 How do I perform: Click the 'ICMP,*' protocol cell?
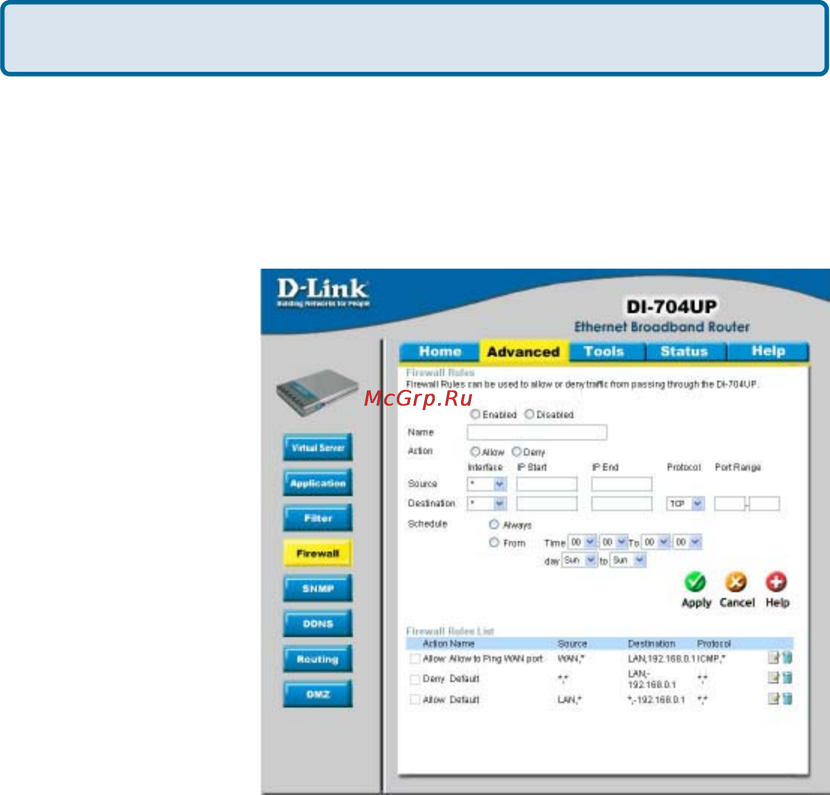tap(712, 658)
